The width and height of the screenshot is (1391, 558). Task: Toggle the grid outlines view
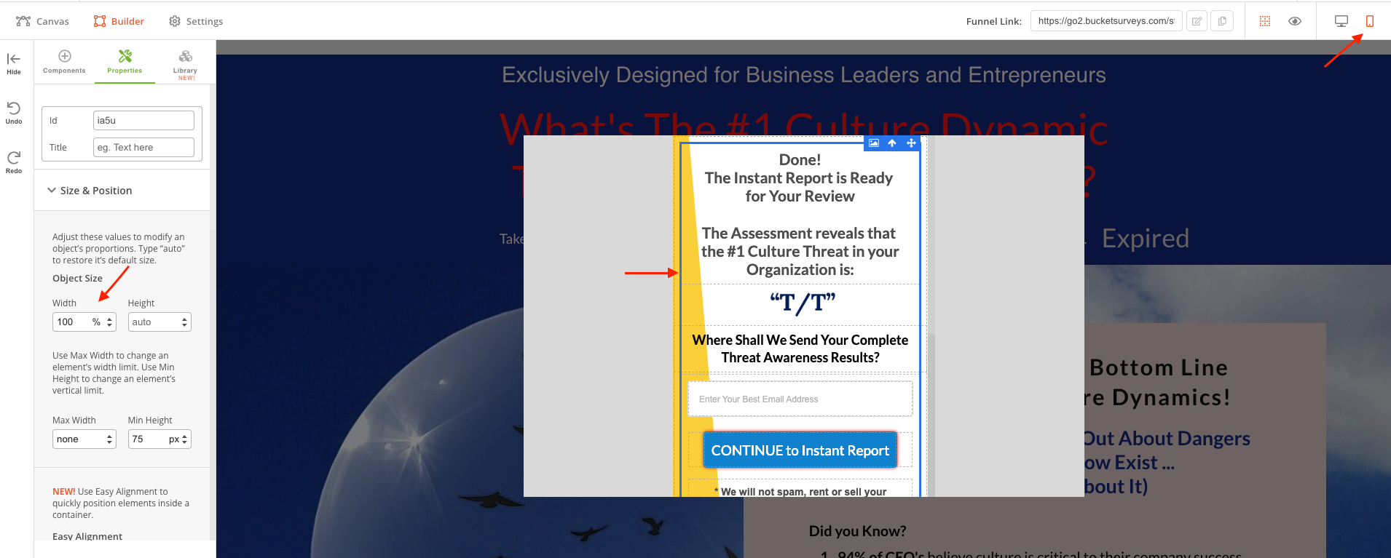tap(1265, 21)
